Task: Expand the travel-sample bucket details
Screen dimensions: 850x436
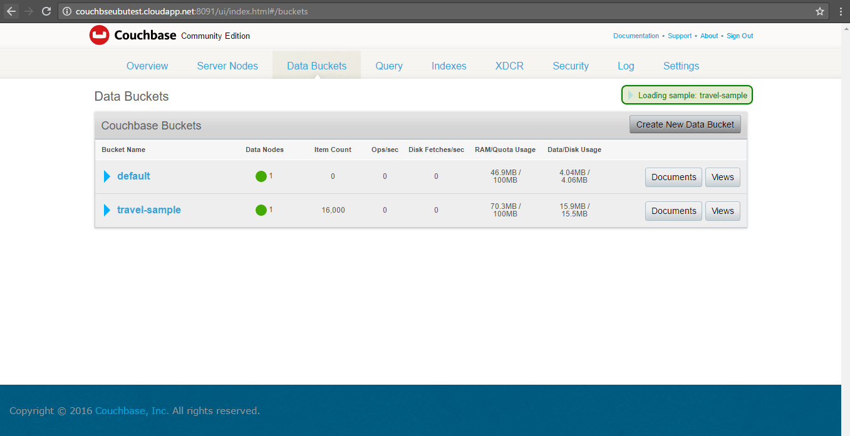Action: (106, 210)
